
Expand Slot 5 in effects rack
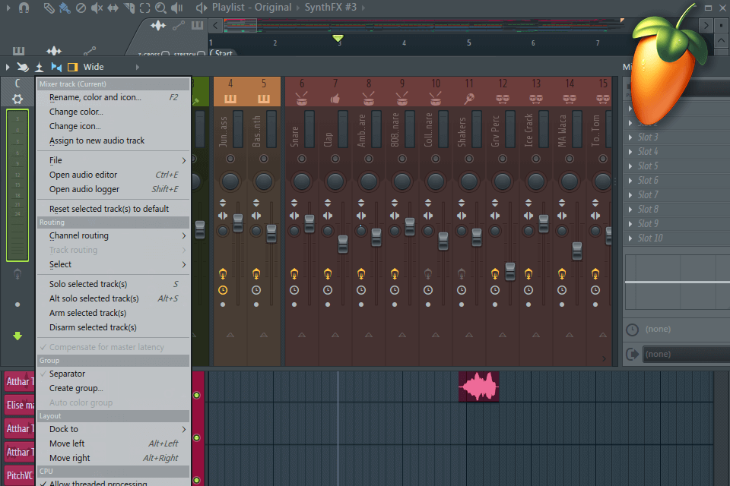pyautogui.click(x=630, y=166)
